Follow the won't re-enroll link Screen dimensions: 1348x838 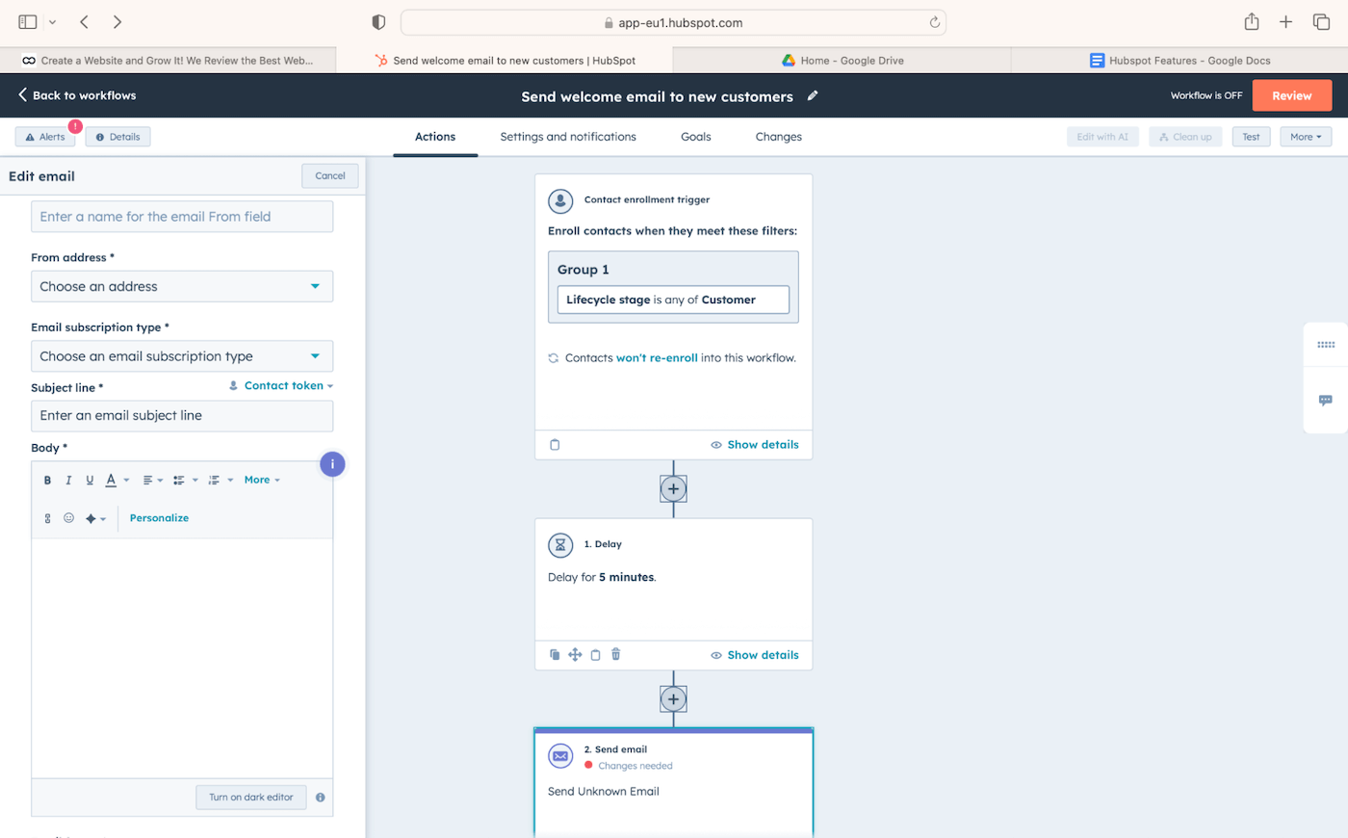coord(657,358)
